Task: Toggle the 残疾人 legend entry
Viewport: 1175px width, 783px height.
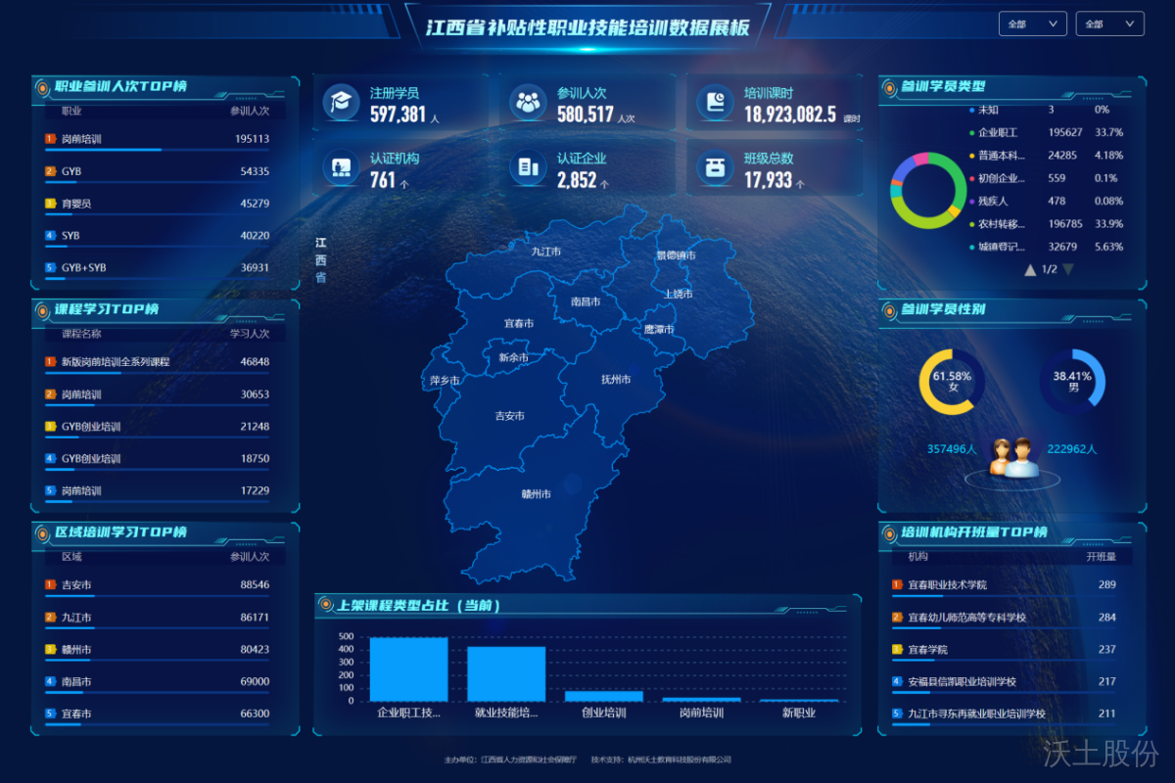Action: click(x=993, y=201)
